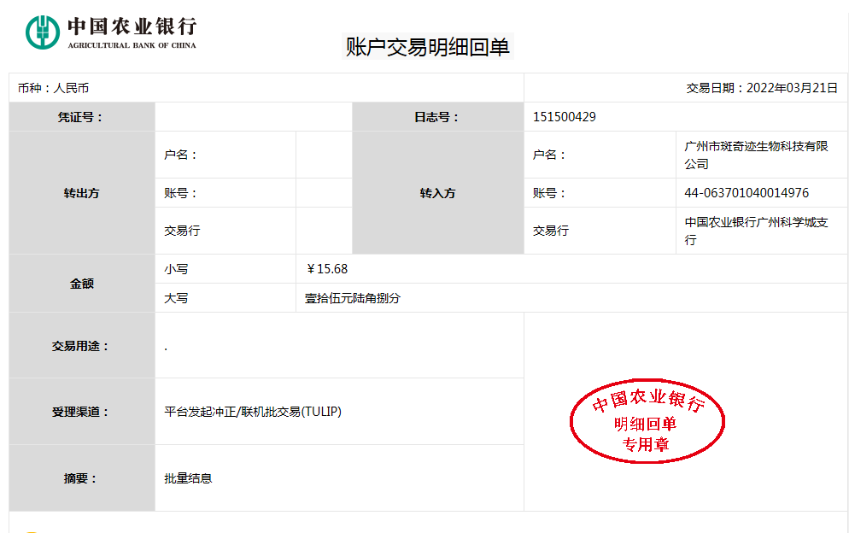Click the red 明细回单专用章 stamp
The width and height of the screenshot is (849, 533).
click(647, 421)
